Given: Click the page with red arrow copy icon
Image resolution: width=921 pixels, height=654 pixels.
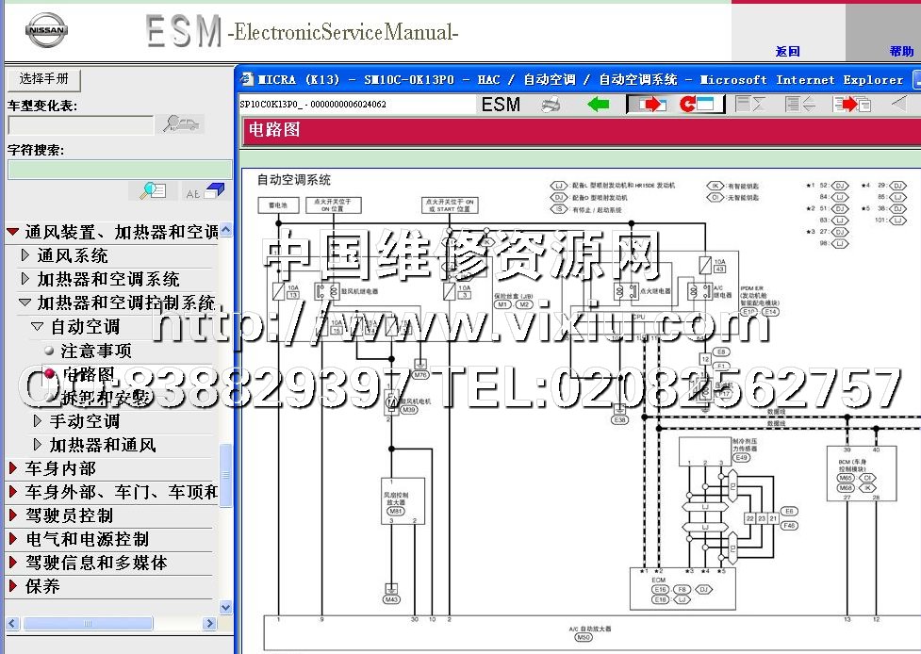Looking at the screenshot, I should [851, 105].
